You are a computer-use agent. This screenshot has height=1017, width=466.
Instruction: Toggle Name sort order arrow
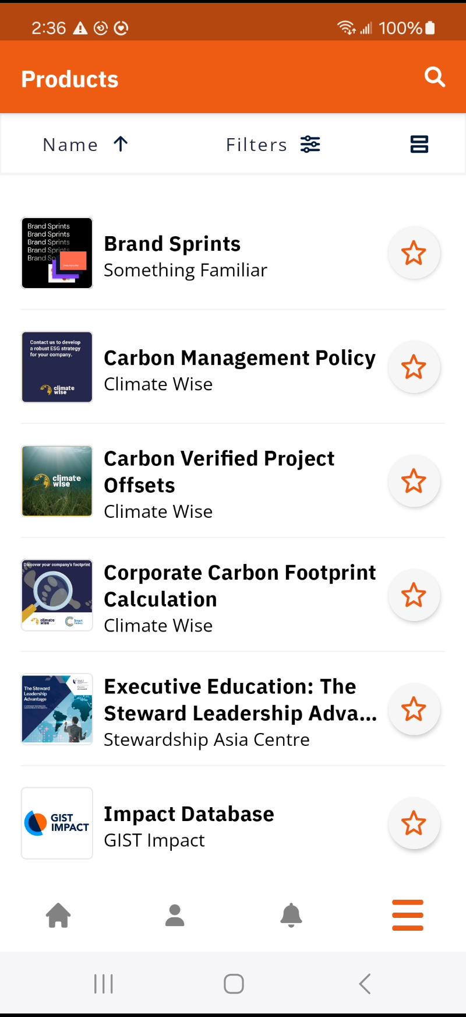121,144
